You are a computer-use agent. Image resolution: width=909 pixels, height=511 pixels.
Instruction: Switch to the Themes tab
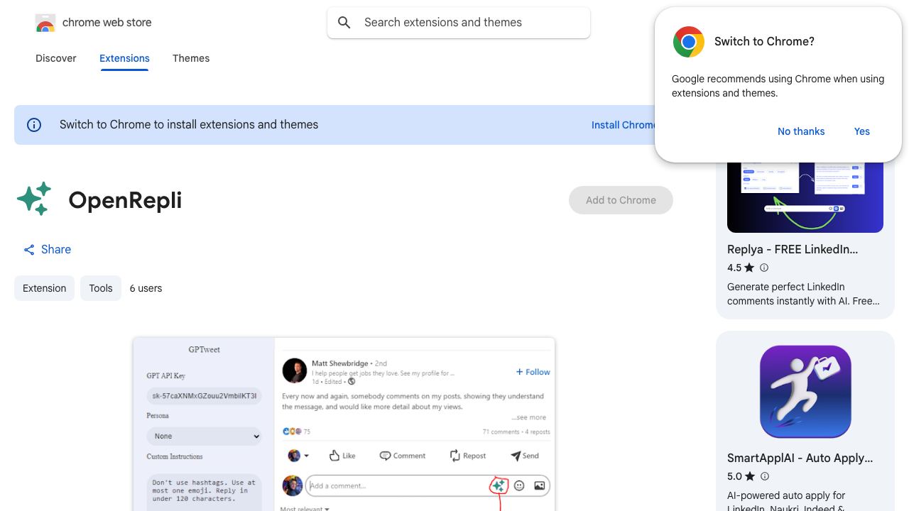point(191,58)
